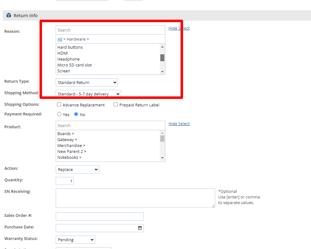
Task: Click the Sales Order # field
Action: coord(100,217)
